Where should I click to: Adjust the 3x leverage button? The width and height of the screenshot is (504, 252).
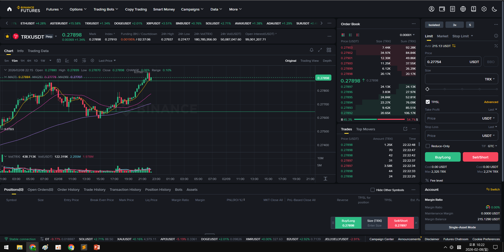(455, 25)
